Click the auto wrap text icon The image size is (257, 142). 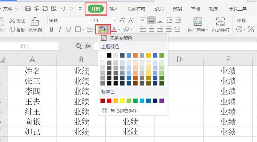coord(220,22)
